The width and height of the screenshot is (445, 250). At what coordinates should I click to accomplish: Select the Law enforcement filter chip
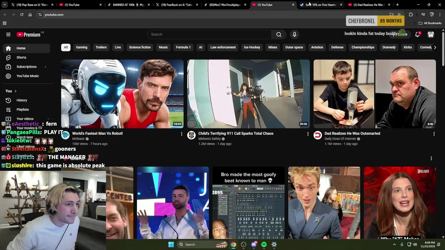click(223, 47)
